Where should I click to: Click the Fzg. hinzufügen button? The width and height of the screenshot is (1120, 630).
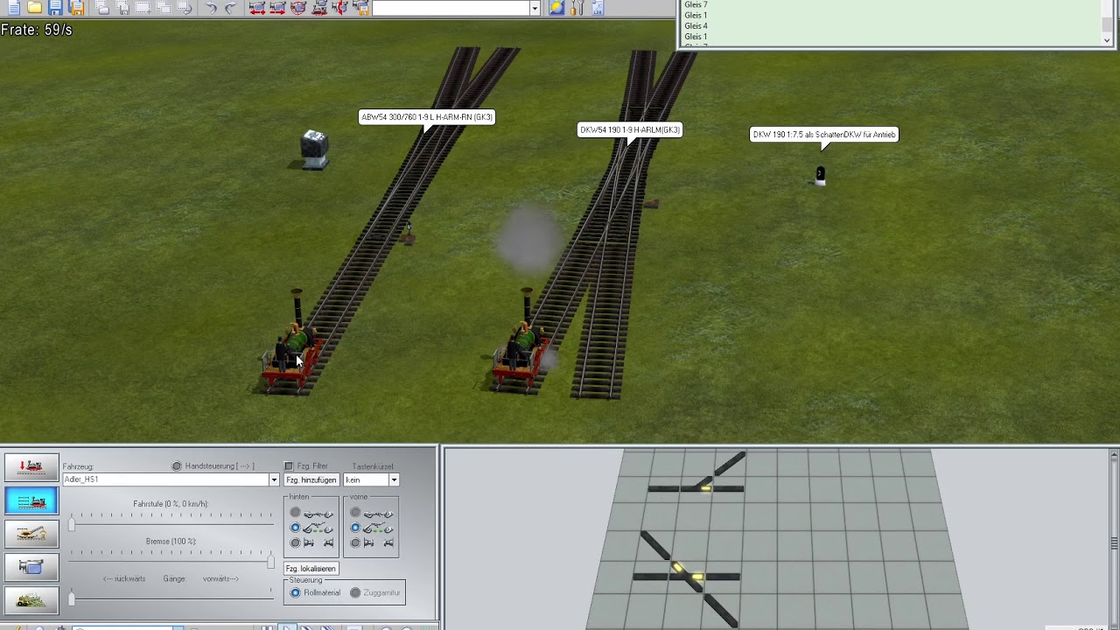[x=311, y=479]
